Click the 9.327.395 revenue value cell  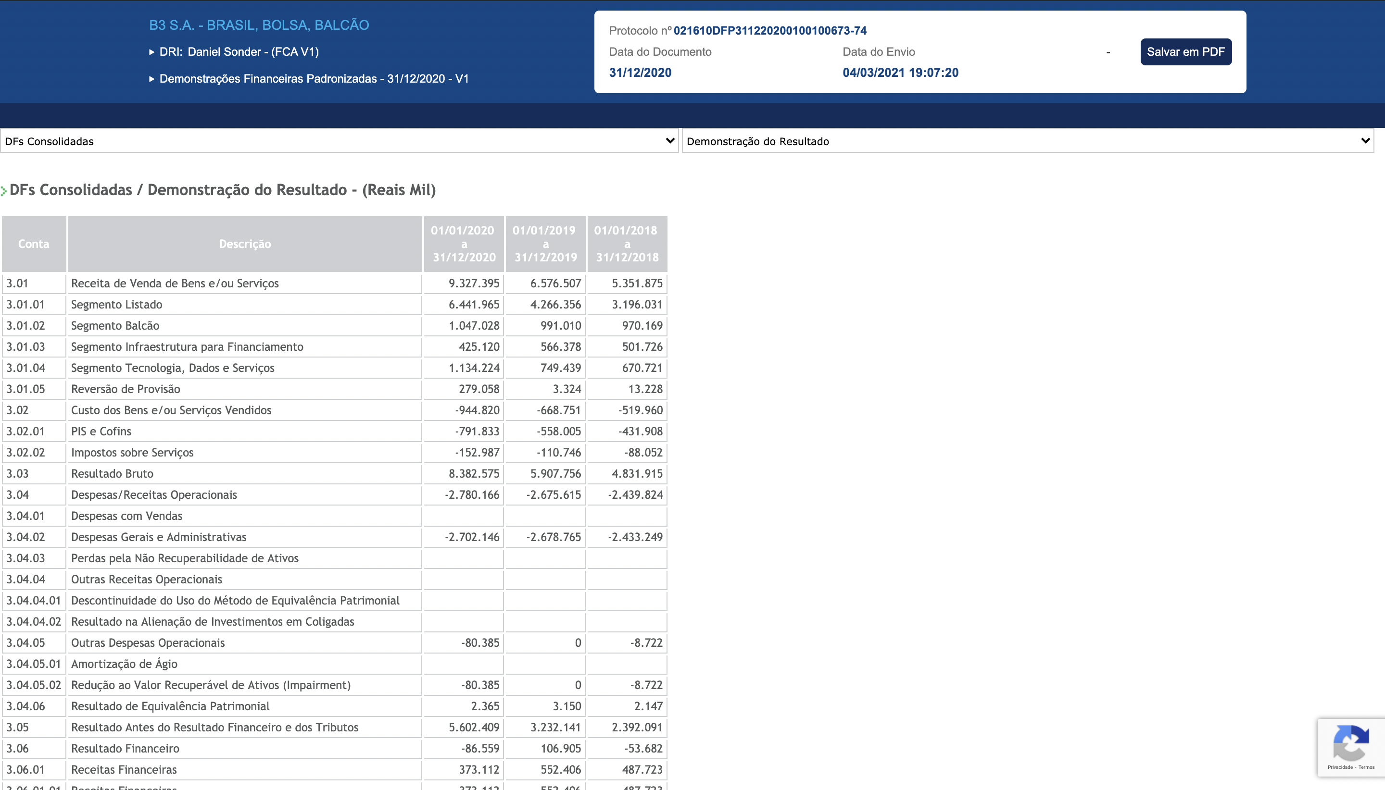473,283
